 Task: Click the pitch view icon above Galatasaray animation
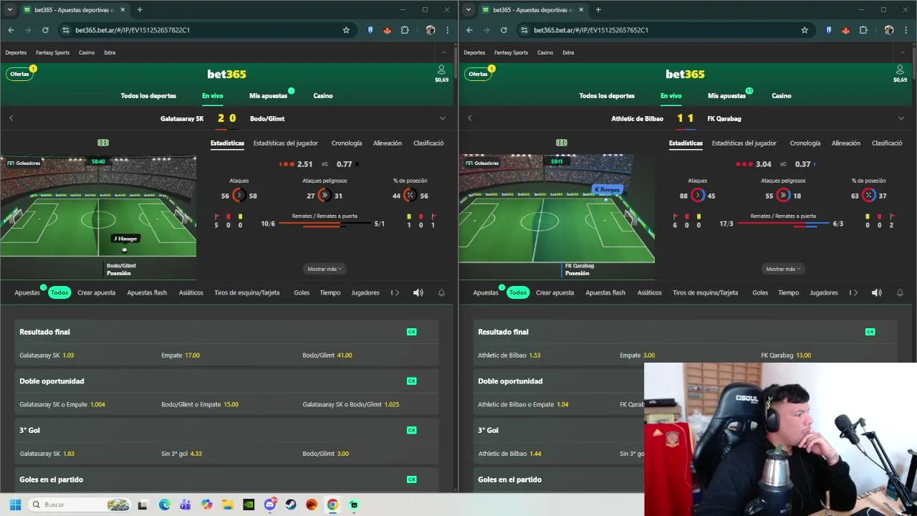coord(103,143)
